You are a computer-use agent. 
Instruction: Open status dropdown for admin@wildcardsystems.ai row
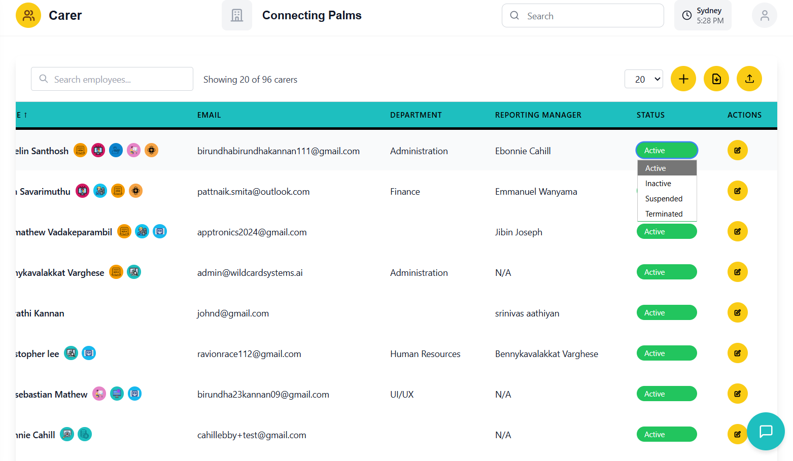point(666,272)
